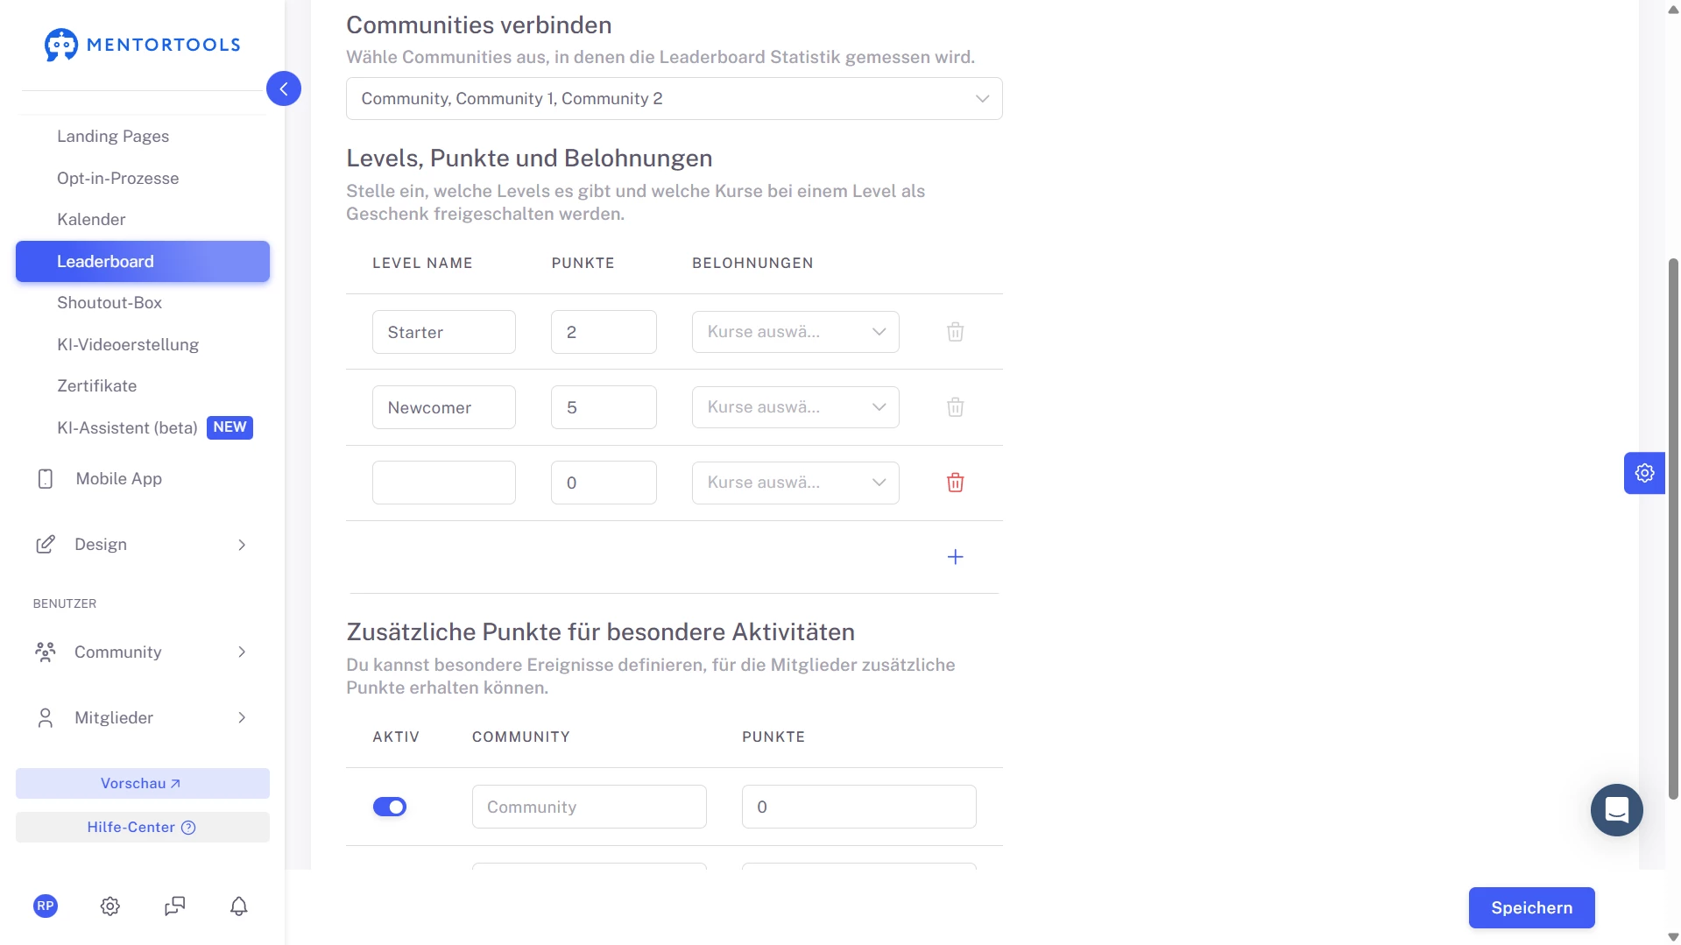Image resolution: width=1681 pixels, height=945 pixels.
Task: Go to Zertifikate menu item
Action: point(96,386)
